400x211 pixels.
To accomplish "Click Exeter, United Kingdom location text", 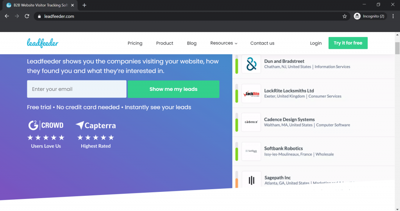I will [284, 96].
